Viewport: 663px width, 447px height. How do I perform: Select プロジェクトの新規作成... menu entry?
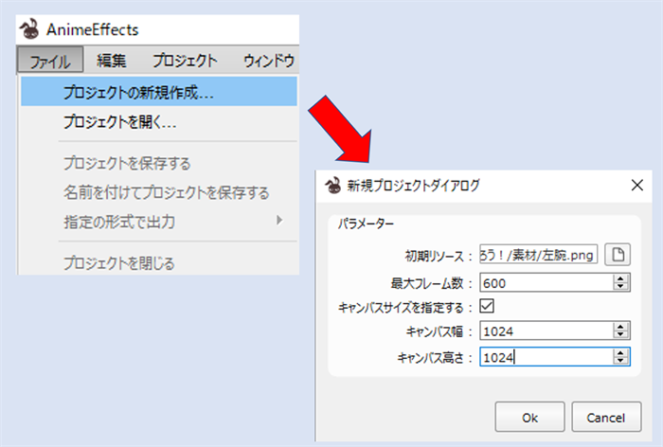point(159,92)
